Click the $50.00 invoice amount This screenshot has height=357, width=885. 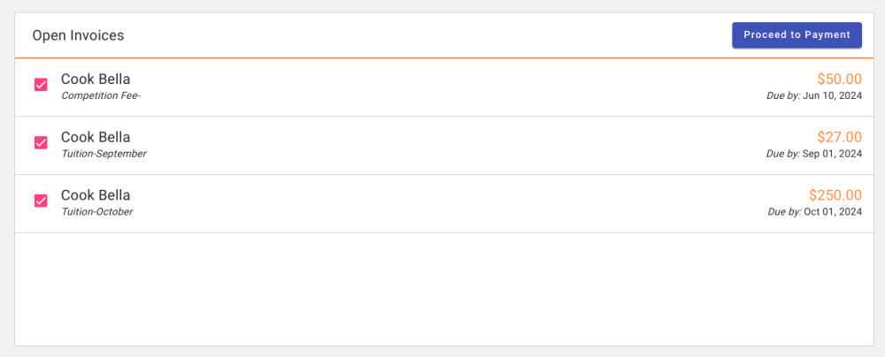point(839,80)
